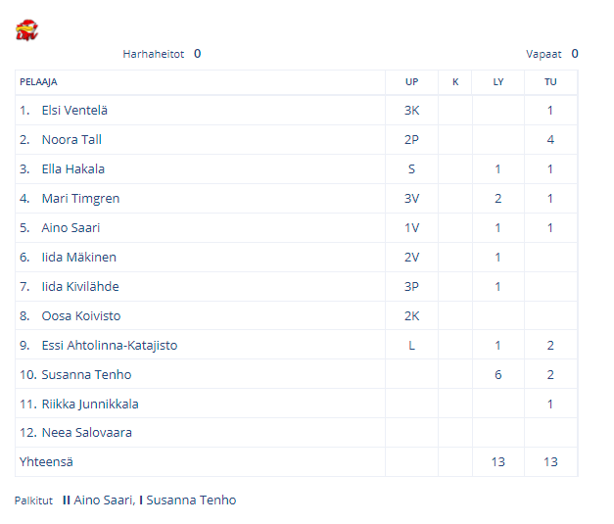
Task: Open player Noora Tall
Action: tap(71, 140)
